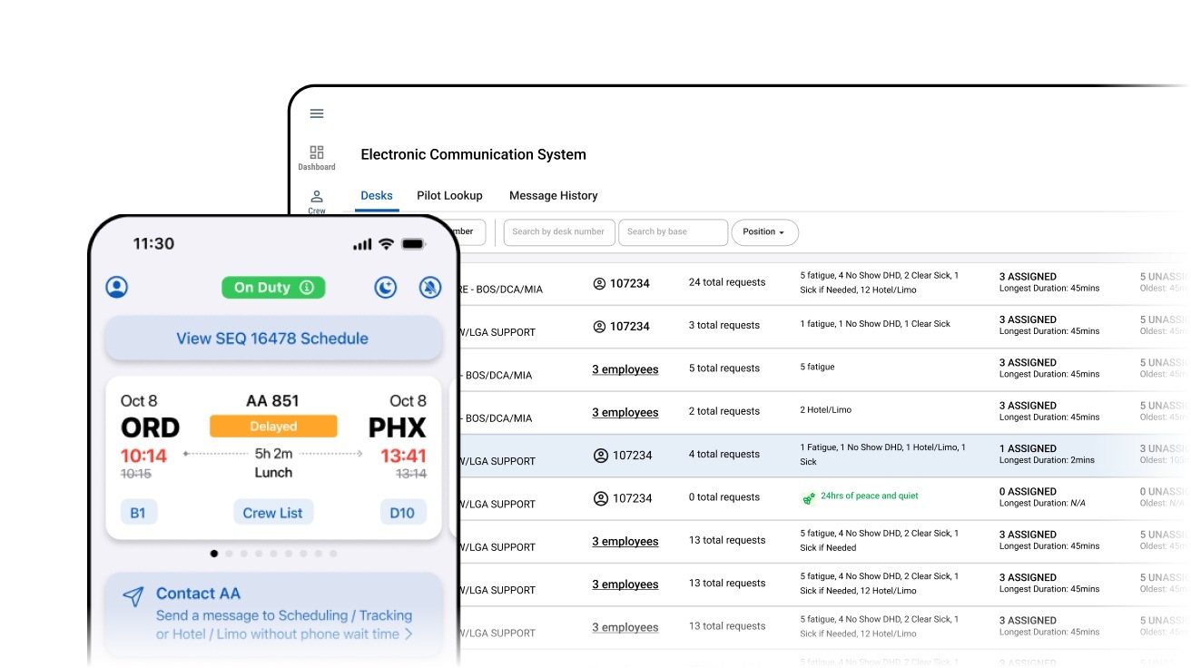
Task: Click the 107234 ID in the 3 total requests row
Action: coord(630,327)
